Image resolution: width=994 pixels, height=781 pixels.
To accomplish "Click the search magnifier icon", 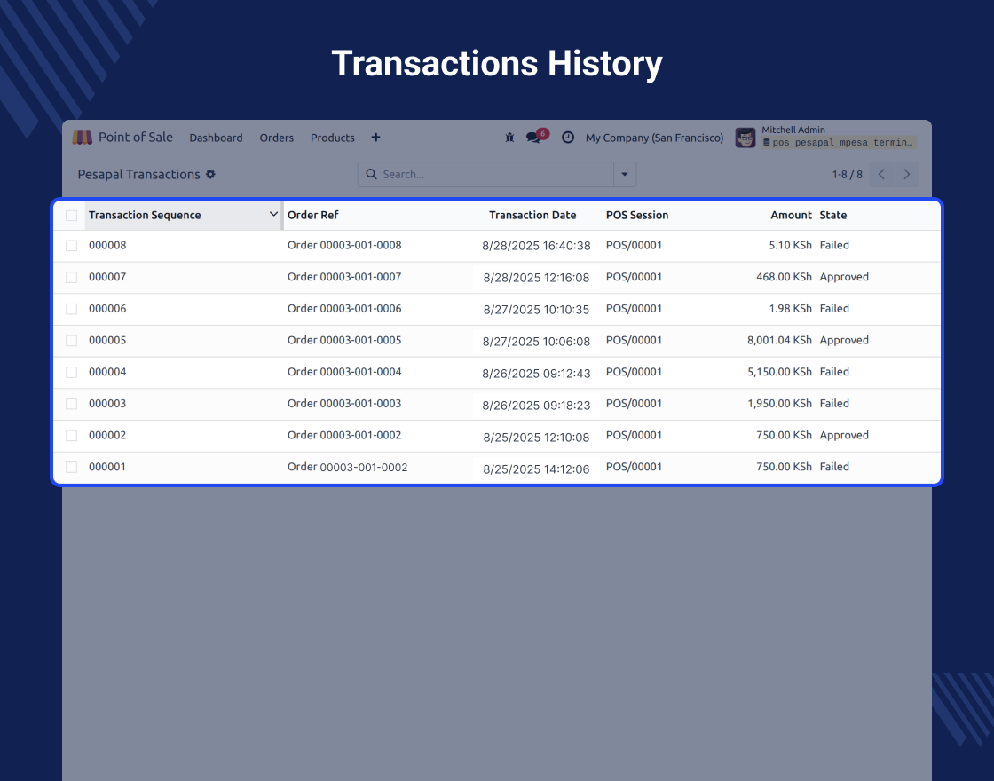I will [x=372, y=174].
